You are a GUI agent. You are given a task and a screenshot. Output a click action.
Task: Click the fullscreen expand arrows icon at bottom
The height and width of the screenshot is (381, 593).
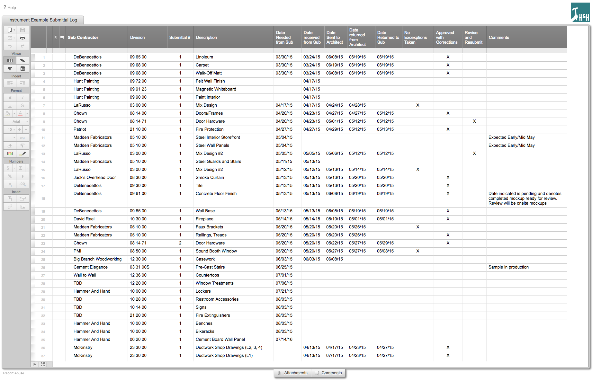[x=43, y=364]
